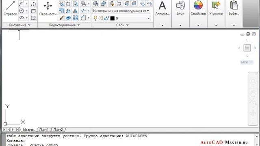
Task: Expand the arrow below Свойства
Action: tap(198, 25)
